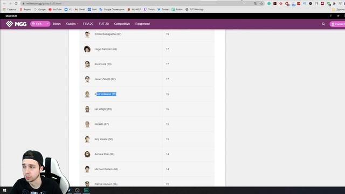
Task: Open the Google Переводчик bookmark
Action: (x=112, y=10)
